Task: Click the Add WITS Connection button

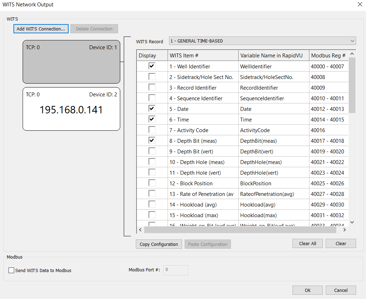Action: click(41, 29)
